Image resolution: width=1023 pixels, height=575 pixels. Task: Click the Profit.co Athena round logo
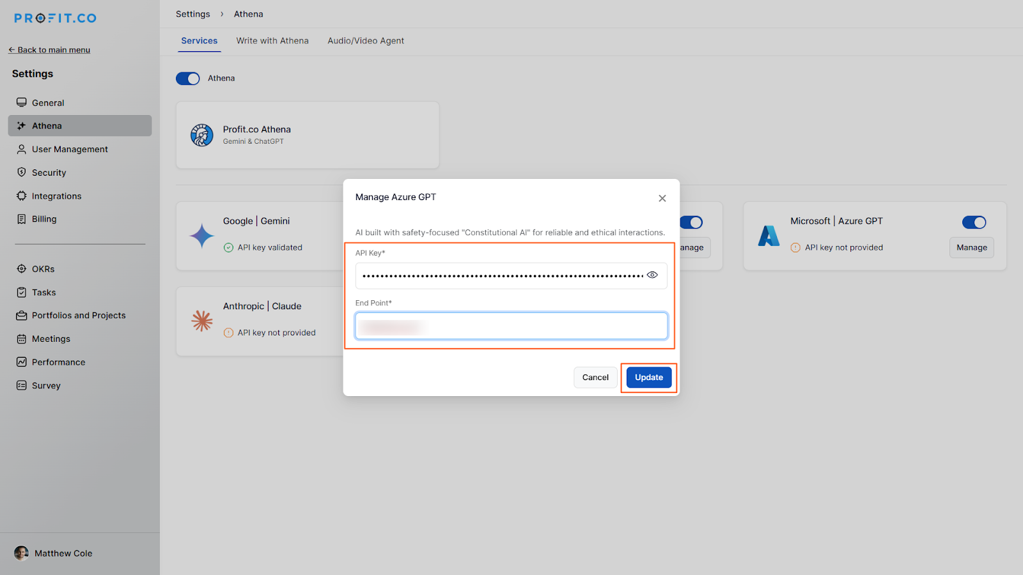(202, 135)
